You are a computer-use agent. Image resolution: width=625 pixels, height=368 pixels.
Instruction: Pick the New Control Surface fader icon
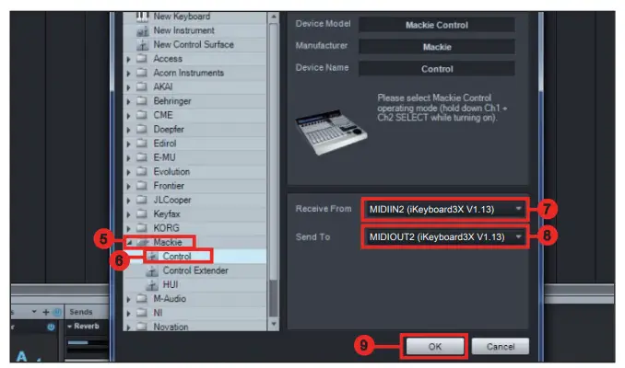pyautogui.click(x=142, y=45)
